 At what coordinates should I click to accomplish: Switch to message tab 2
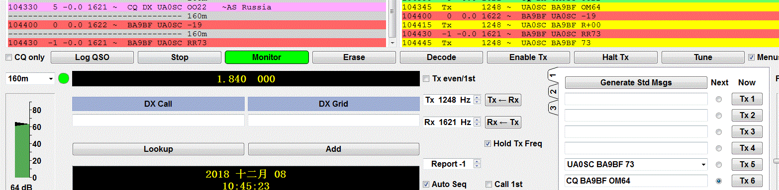coord(553,92)
